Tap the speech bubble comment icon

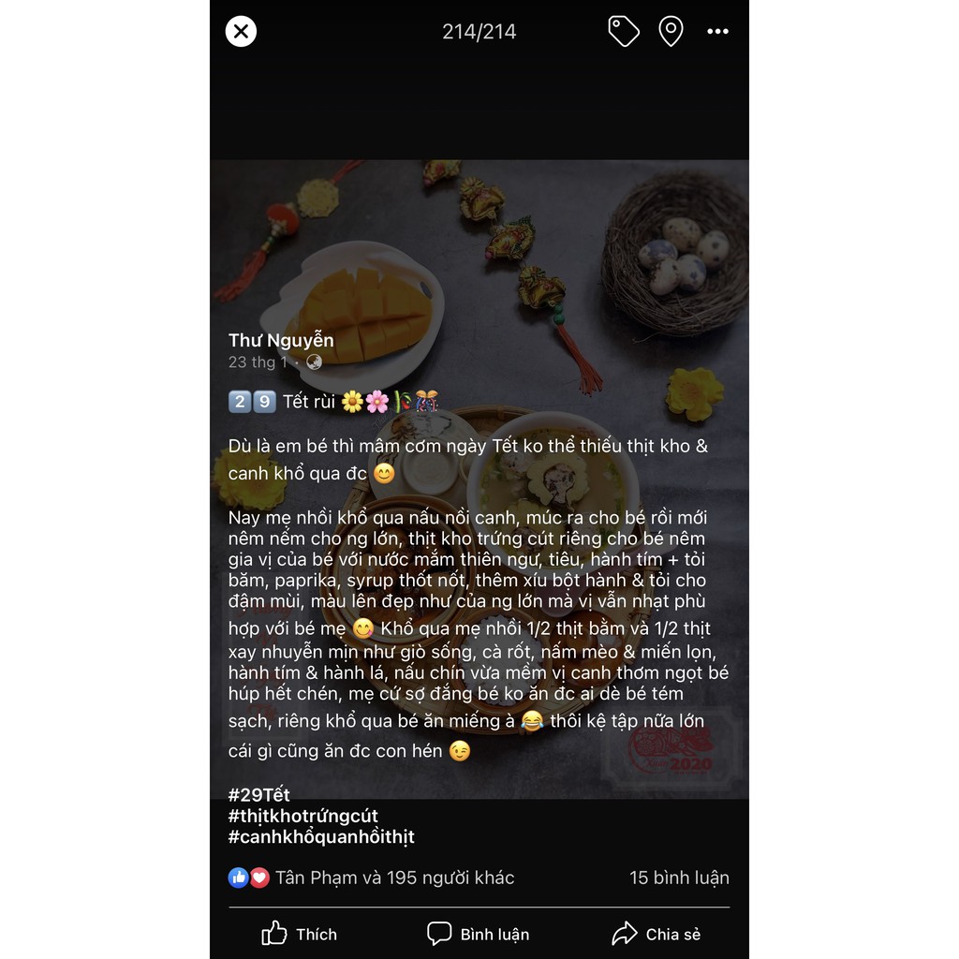point(439,934)
